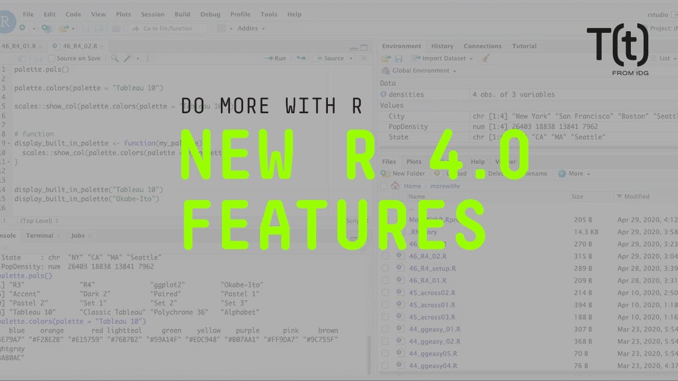Check the box for 44_ggeasy04.R
Screen dimensions: 678x381
pyautogui.click(x=385, y=366)
